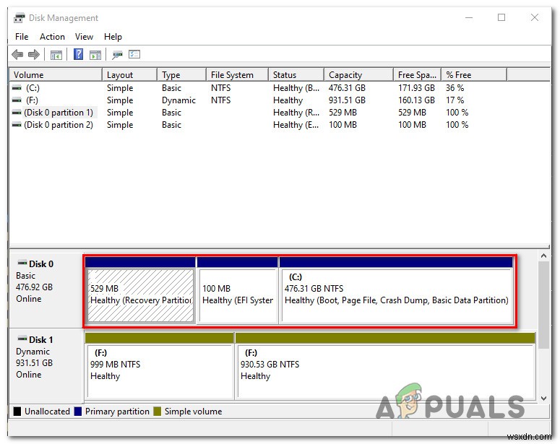Sort by the Layout column header

129,75
